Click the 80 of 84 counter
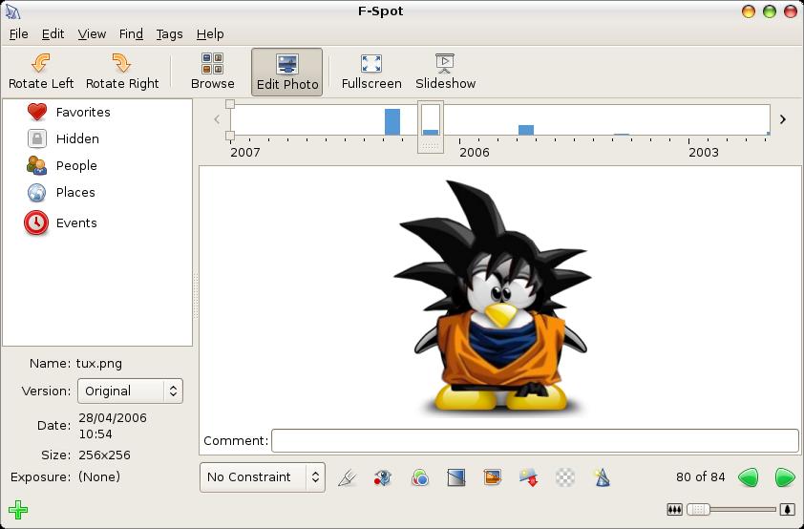 tap(701, 477)
